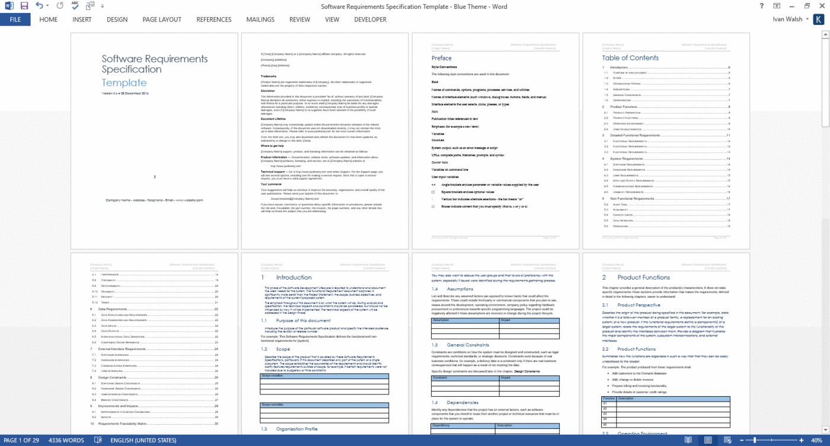Switch to Read Mode view
The width and height of the screenshot is (830, 446).
(x=688, y=440)
